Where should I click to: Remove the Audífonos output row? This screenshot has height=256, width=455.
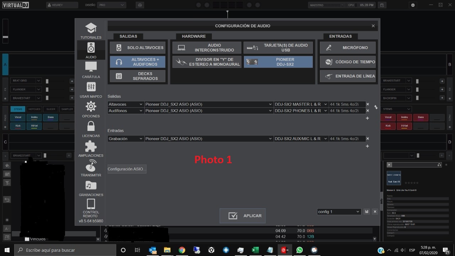click(x=368, y=111)
